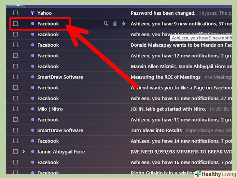Tick the checkbox for the Yahoo Password changed email
This screenshot has width=237, height=178.
15,13
